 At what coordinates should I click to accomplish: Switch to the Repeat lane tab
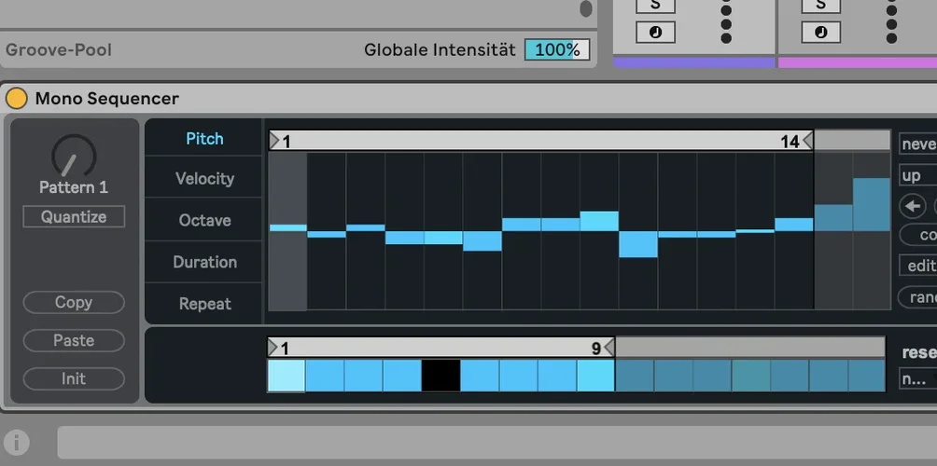click(203, 303)
